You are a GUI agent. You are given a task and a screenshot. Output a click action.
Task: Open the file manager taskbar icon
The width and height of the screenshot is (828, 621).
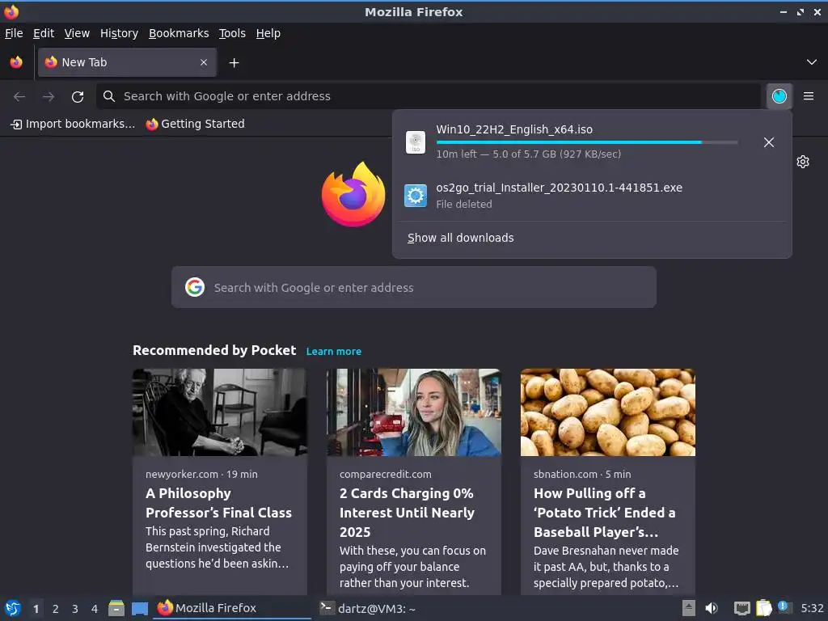(x=116, y=608)
